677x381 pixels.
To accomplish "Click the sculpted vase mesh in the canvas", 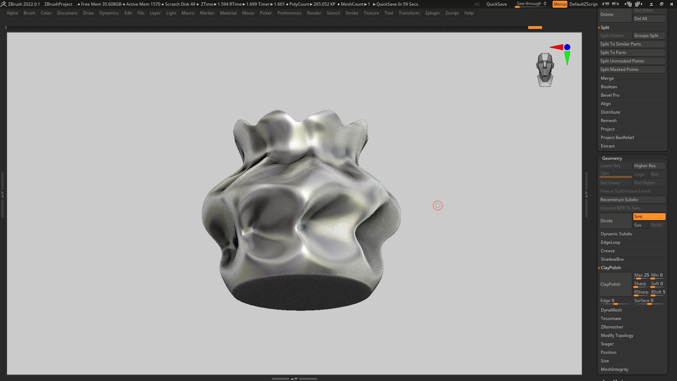I will pos(301,210).
